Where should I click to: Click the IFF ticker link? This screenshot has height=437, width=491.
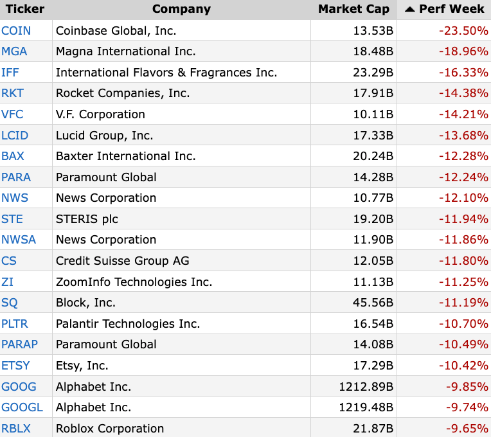(10, 73)
